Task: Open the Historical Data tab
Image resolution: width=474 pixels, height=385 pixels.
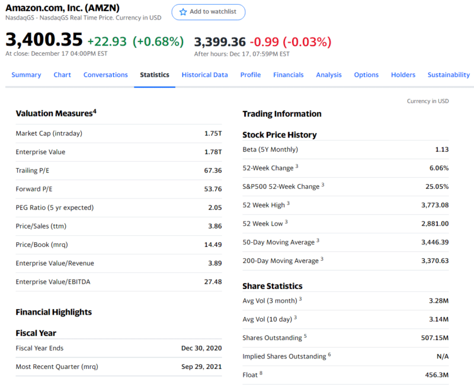Action: coord(204,75)
